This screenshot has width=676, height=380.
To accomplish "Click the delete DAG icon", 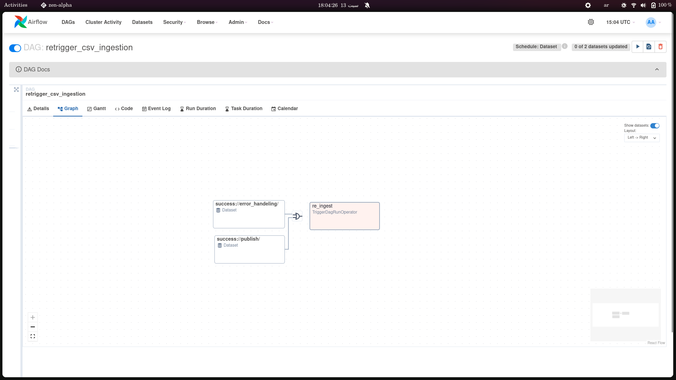I will (661, 46).
